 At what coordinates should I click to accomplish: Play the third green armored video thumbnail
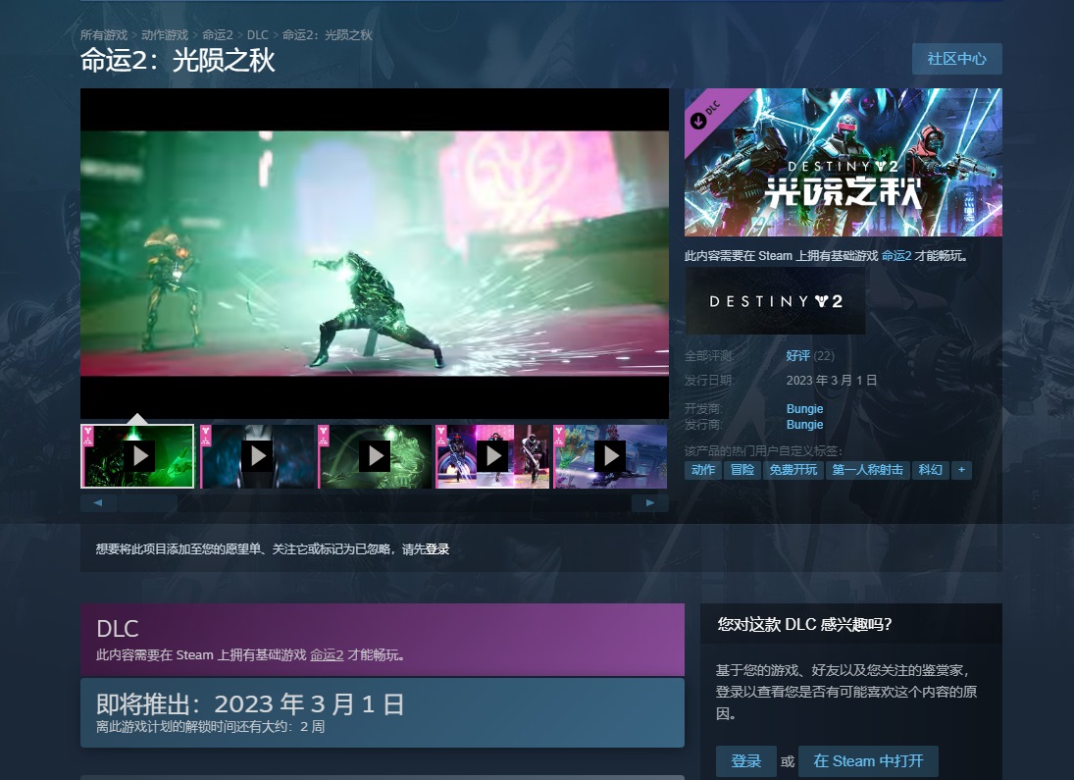(376, 456)
